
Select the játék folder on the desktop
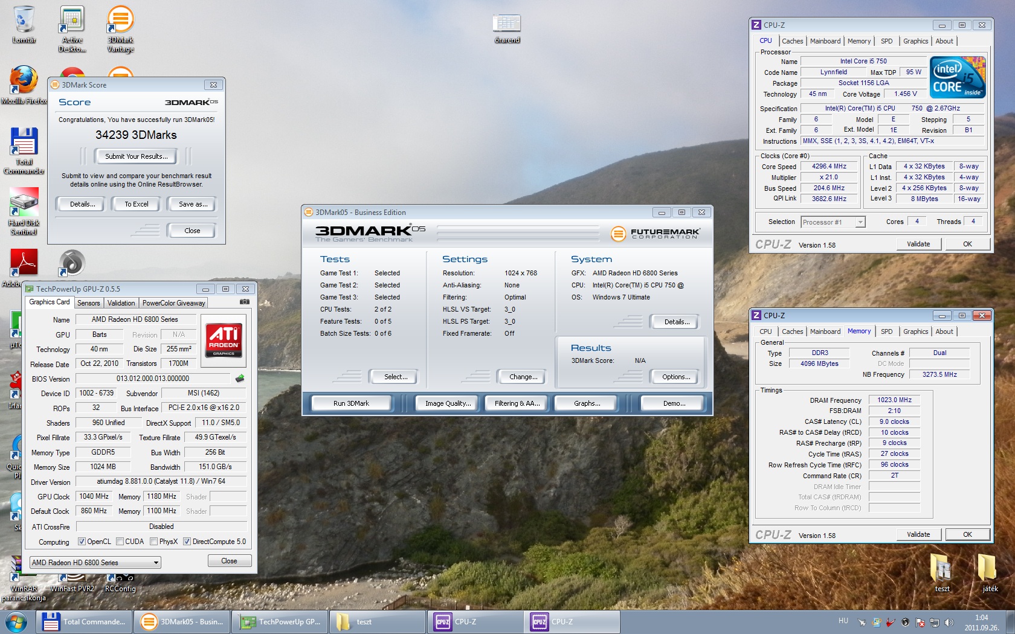990,572
